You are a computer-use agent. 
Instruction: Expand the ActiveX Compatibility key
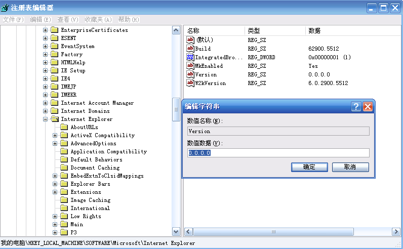click(x=55, y=135)
